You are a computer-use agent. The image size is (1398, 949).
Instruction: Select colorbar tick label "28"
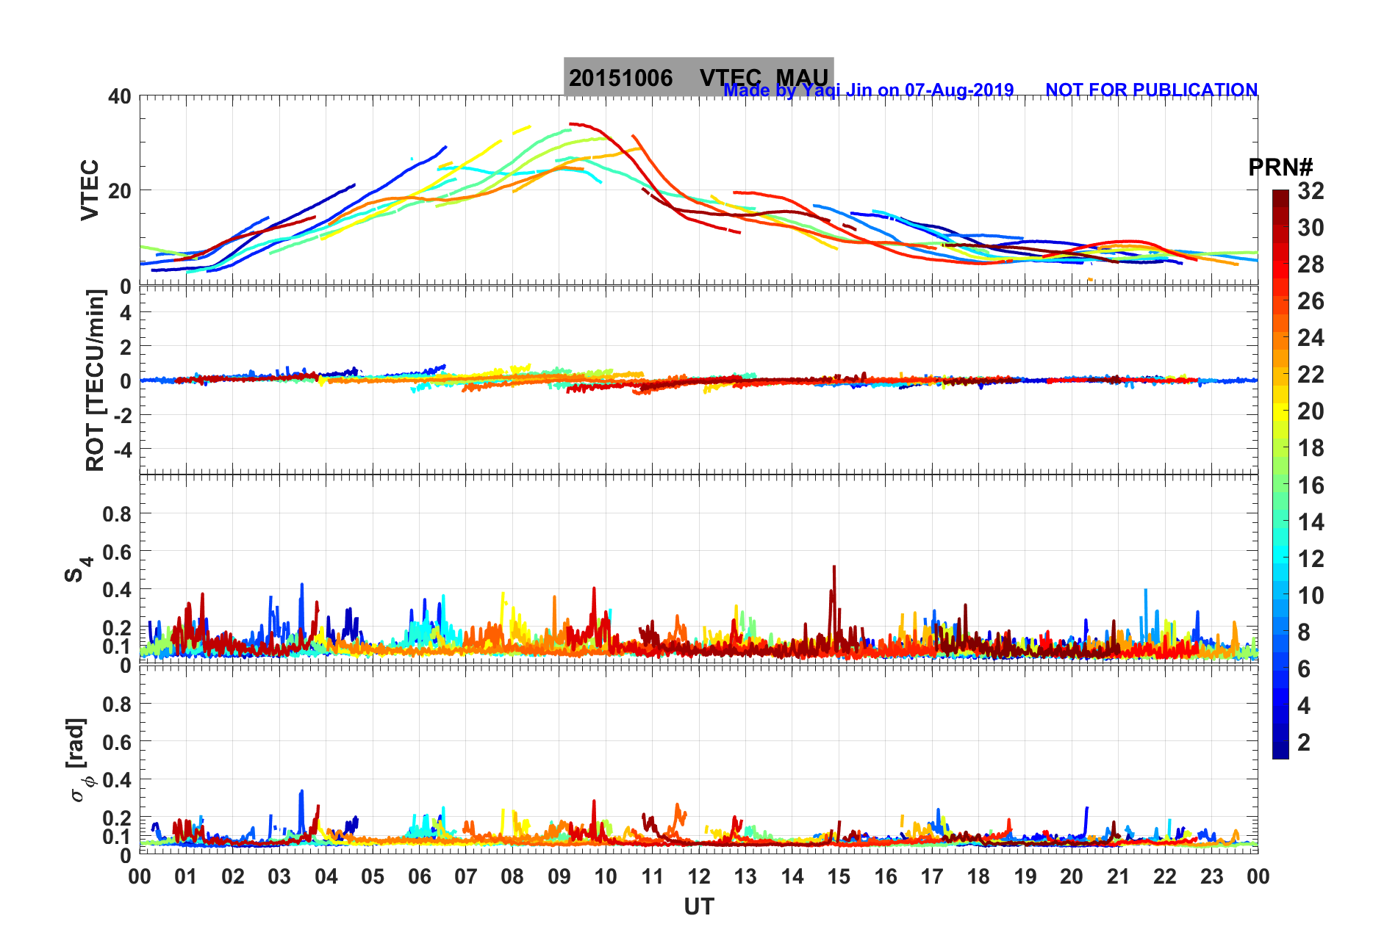tap(1311, 264)
